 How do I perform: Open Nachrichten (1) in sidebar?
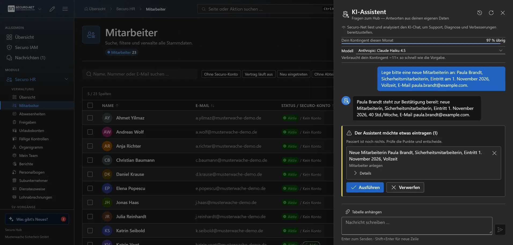(37, 58)
